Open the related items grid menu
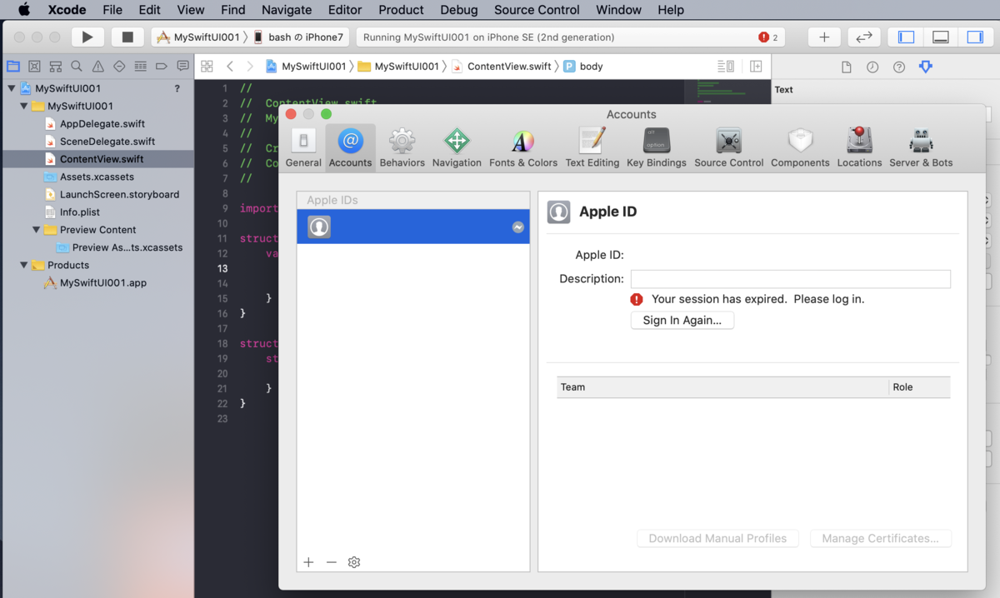This screenshot has width=1000, height=598. [x=207, y=66]
